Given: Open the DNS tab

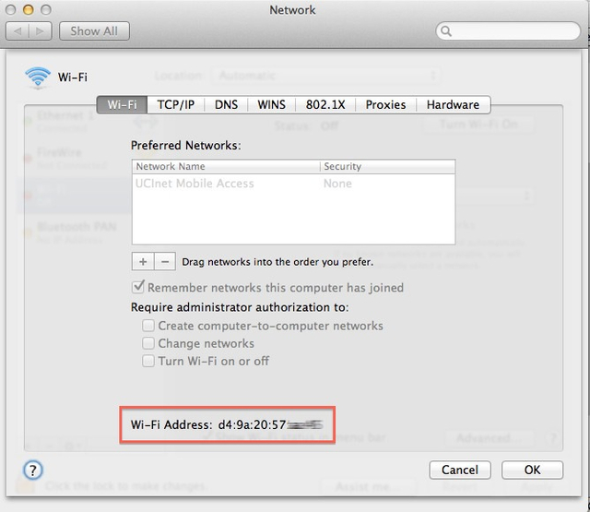Looking at the screenshot, I should (226, 104).
